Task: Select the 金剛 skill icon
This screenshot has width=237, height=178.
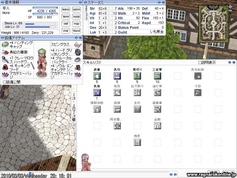Action: 158,126
